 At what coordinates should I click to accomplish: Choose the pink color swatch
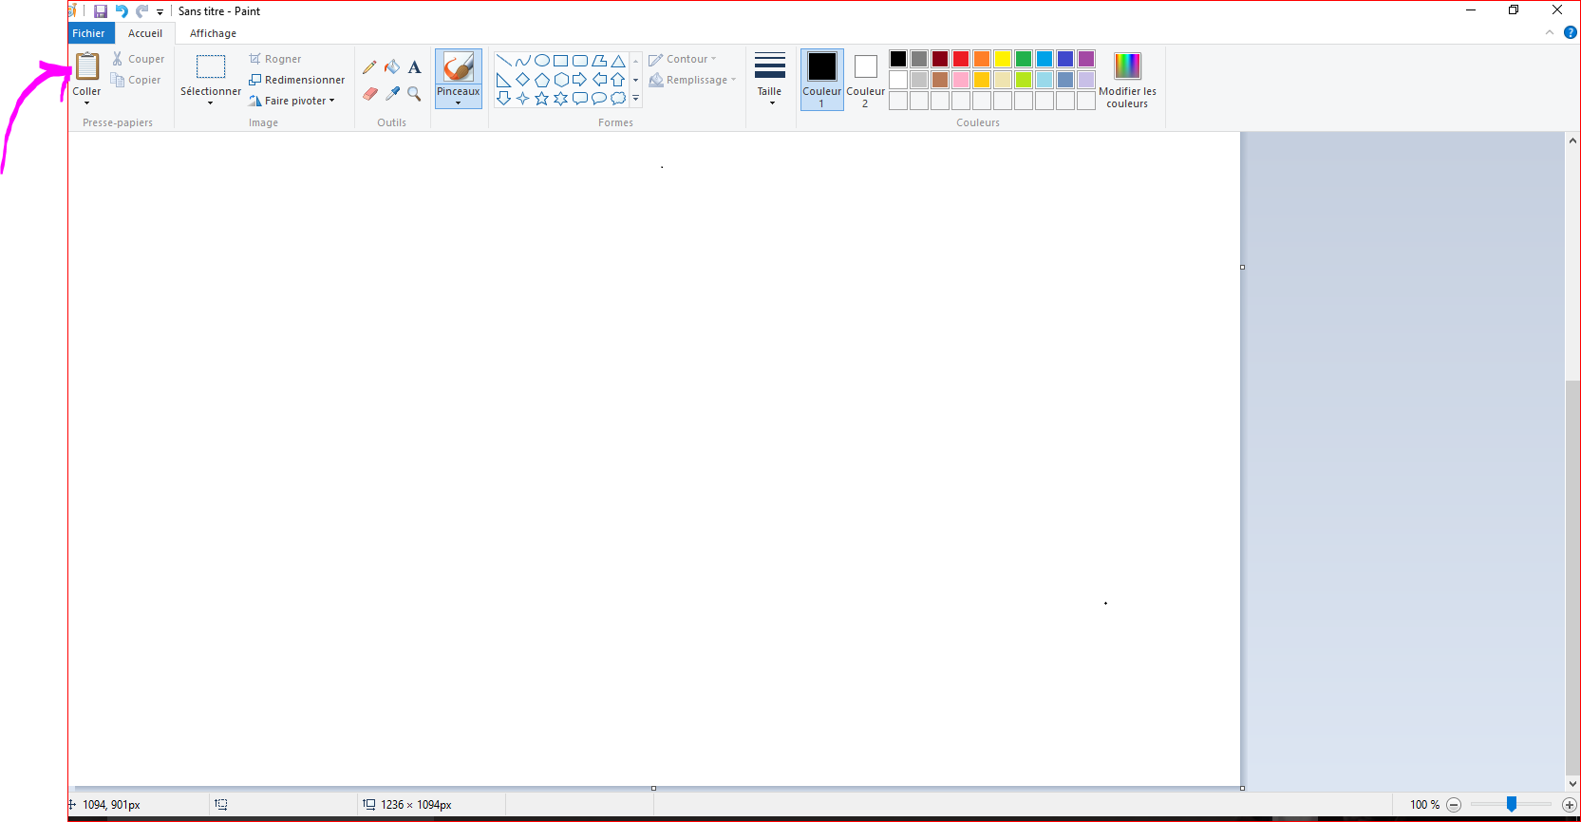point(961,80)
